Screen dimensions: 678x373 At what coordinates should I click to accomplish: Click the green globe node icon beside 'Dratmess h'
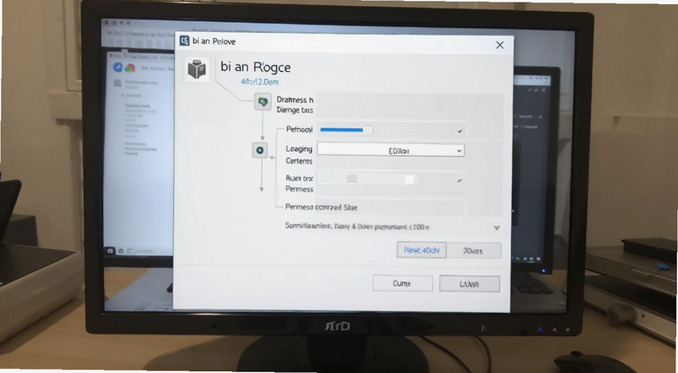pyautogui.click(x=263, y=102)
